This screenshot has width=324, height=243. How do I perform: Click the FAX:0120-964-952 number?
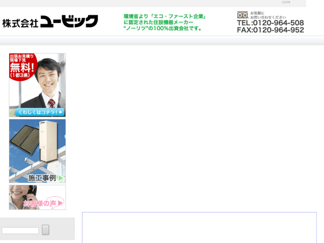[270, 30]
